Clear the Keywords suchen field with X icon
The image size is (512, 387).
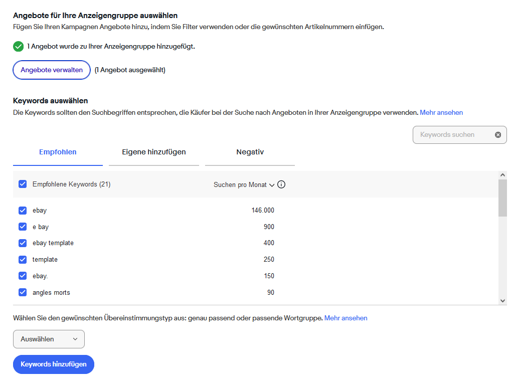click(498, 135)
